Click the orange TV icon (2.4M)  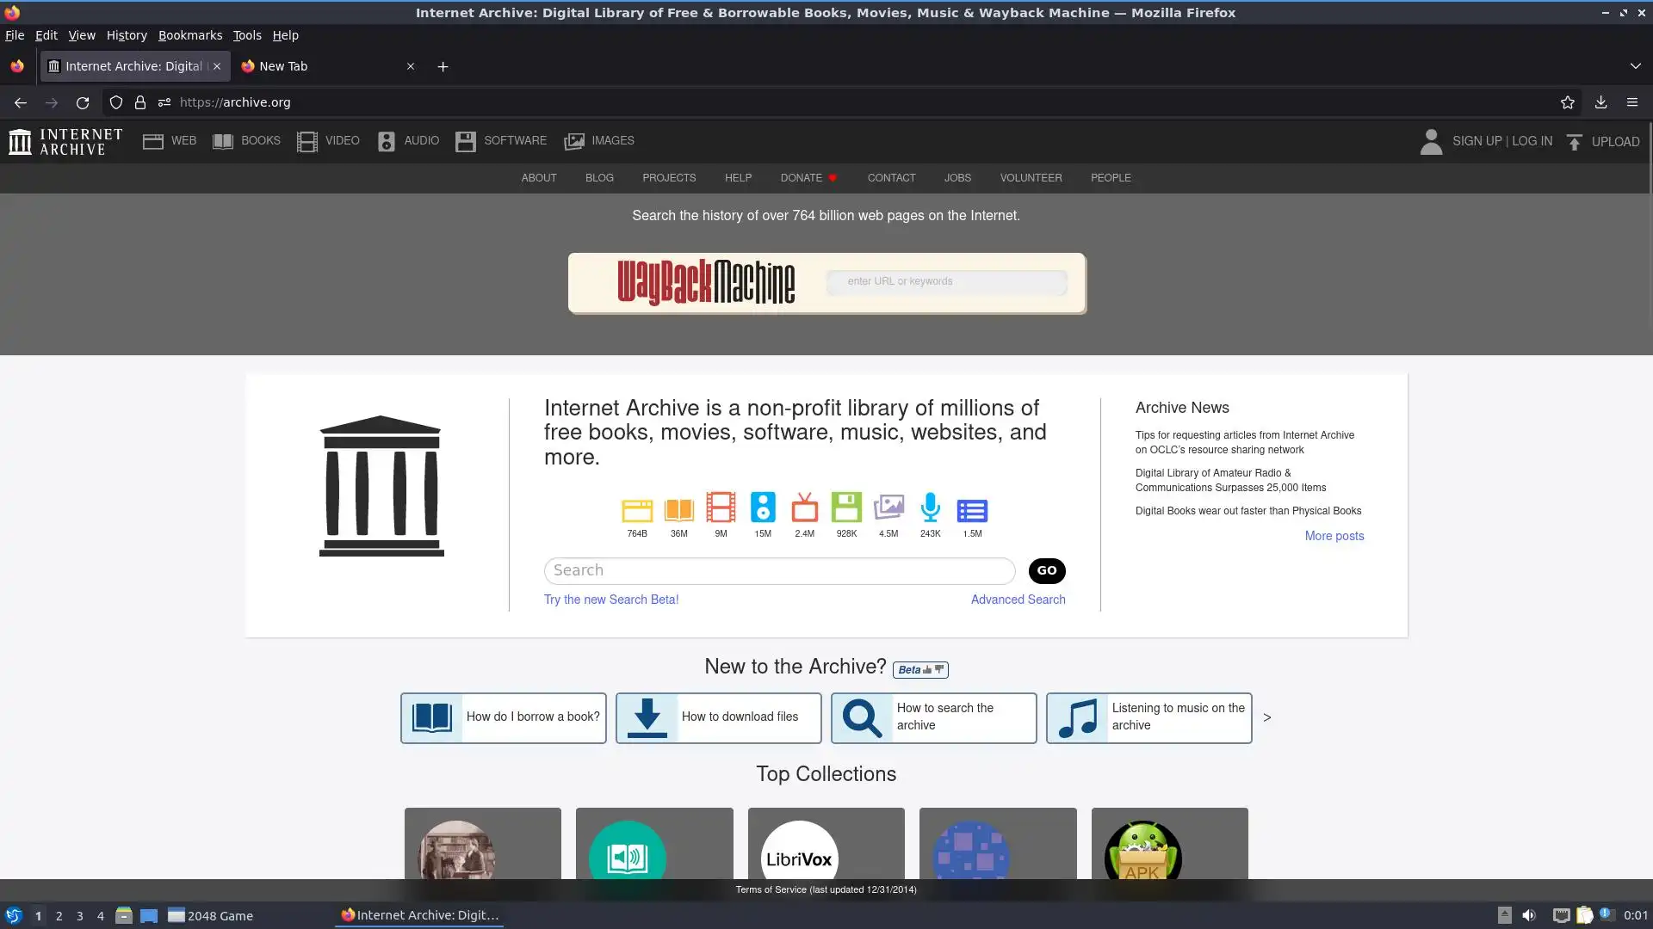804,508
